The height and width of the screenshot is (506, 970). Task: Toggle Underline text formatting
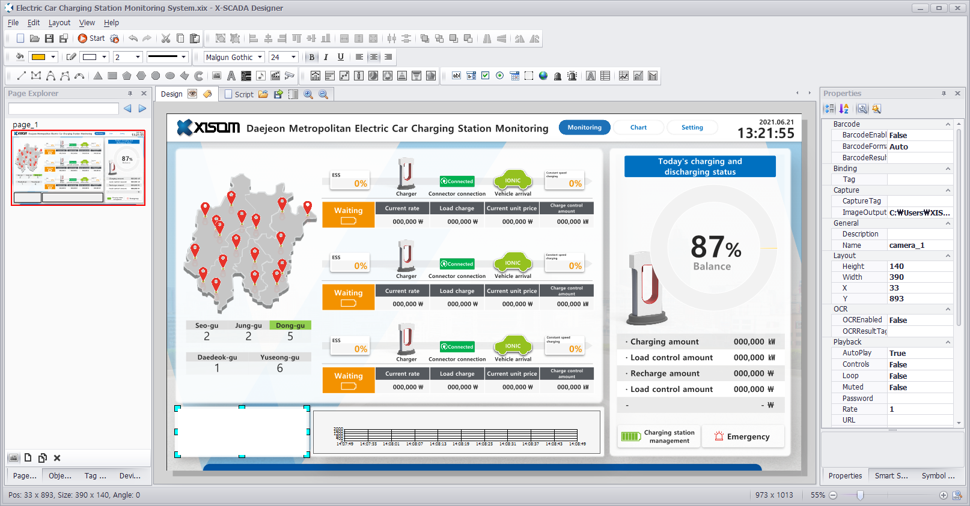click(341, 57)
